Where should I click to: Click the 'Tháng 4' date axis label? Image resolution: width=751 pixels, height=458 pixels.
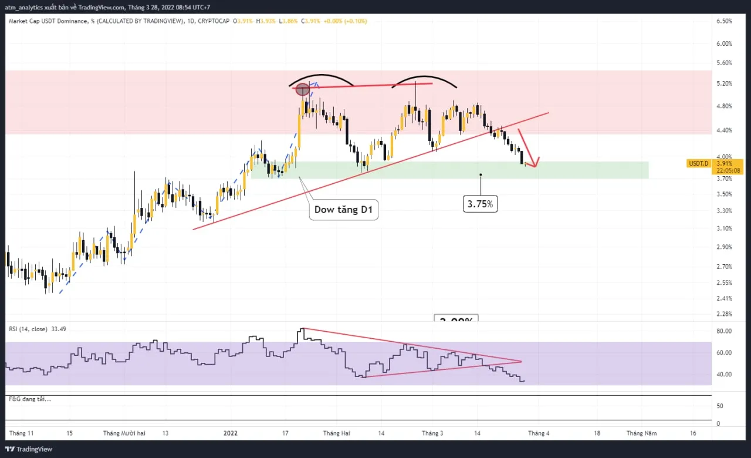coord(539,433)
